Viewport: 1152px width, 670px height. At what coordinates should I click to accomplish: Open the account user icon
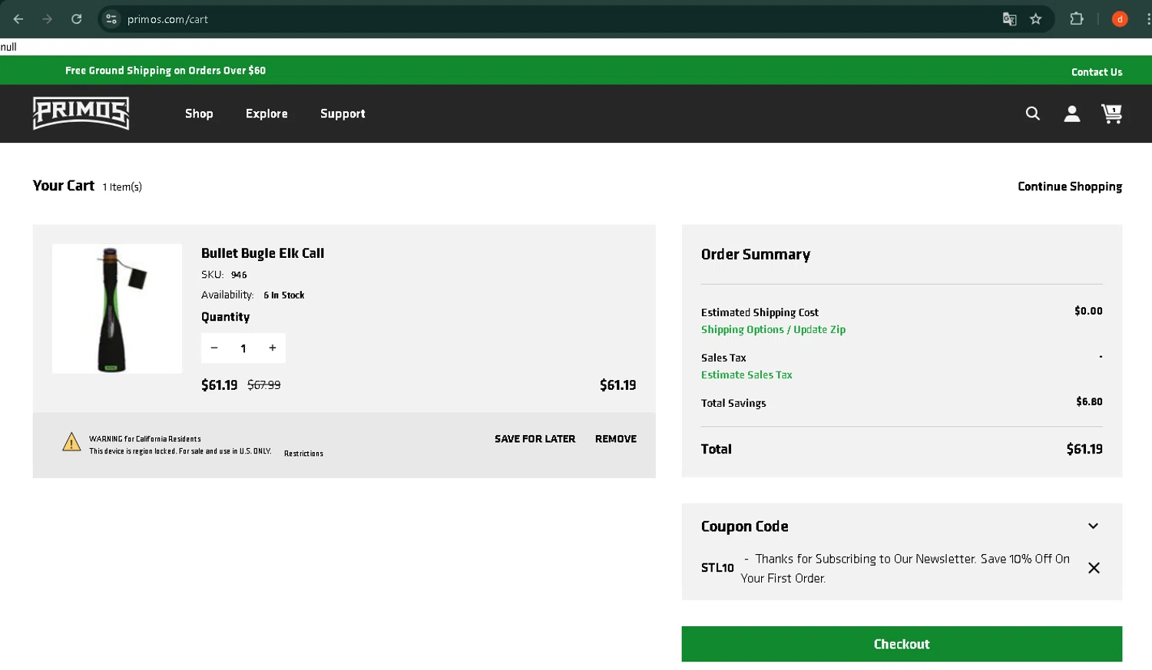(1072, 114)
